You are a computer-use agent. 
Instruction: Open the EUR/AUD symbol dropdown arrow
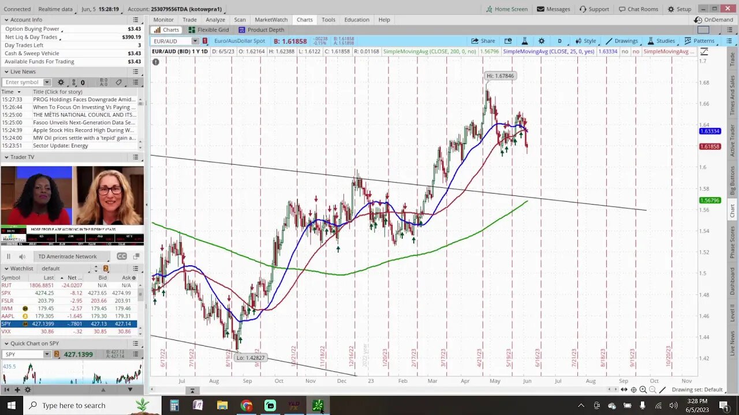195,41
